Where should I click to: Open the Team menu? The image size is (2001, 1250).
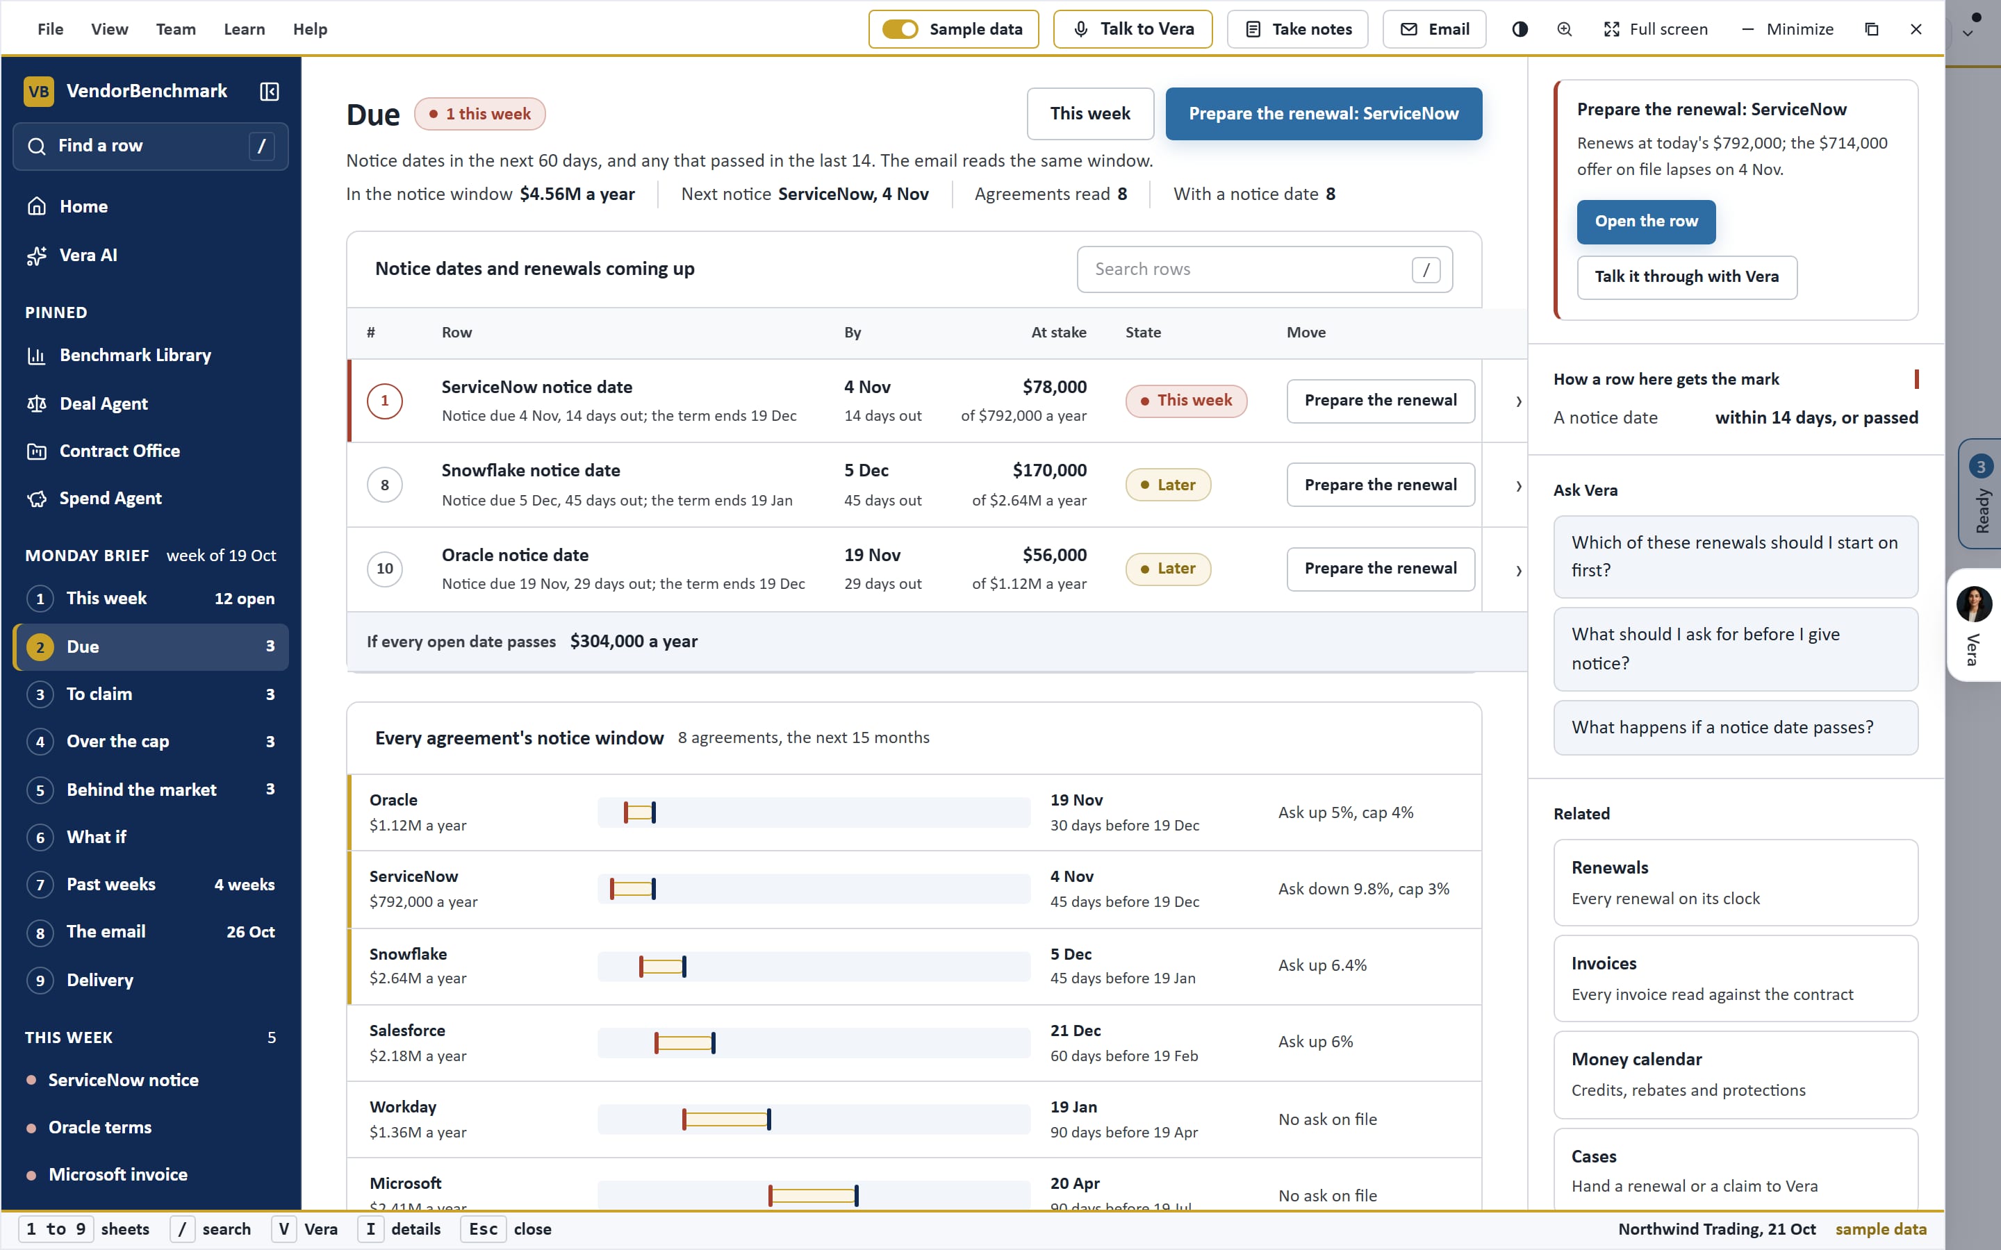pos(175,29)
